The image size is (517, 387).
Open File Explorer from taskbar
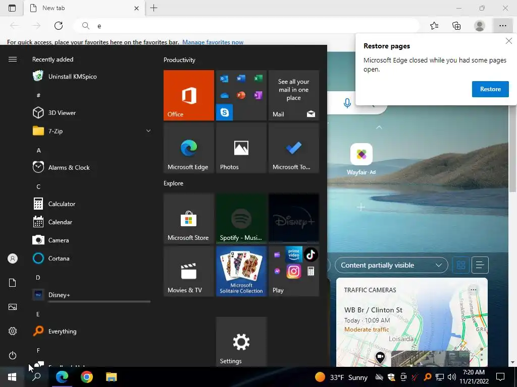click(112, 377)
